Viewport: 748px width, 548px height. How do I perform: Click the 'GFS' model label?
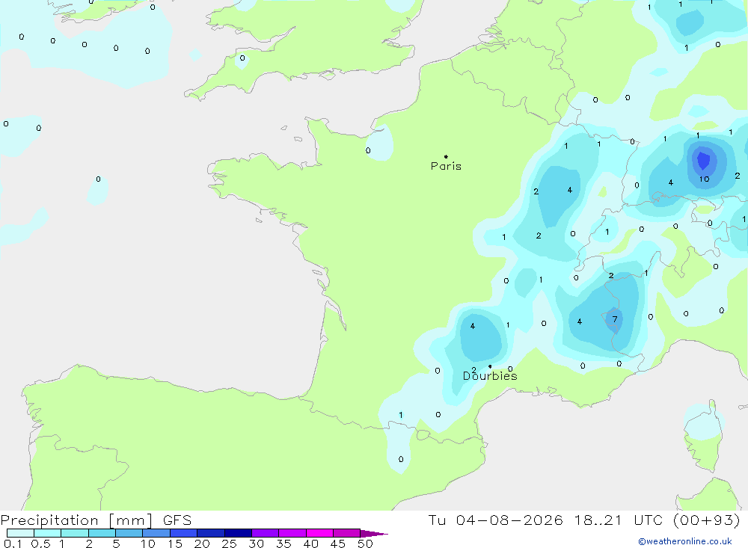(177, 520)
